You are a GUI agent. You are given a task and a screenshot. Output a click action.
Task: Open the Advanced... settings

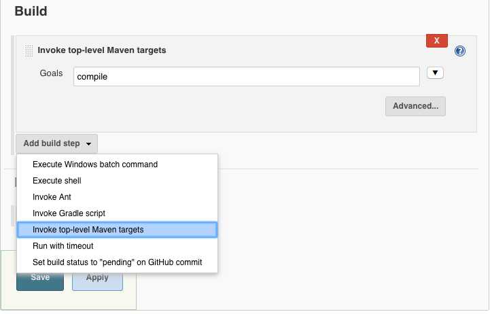415,106
